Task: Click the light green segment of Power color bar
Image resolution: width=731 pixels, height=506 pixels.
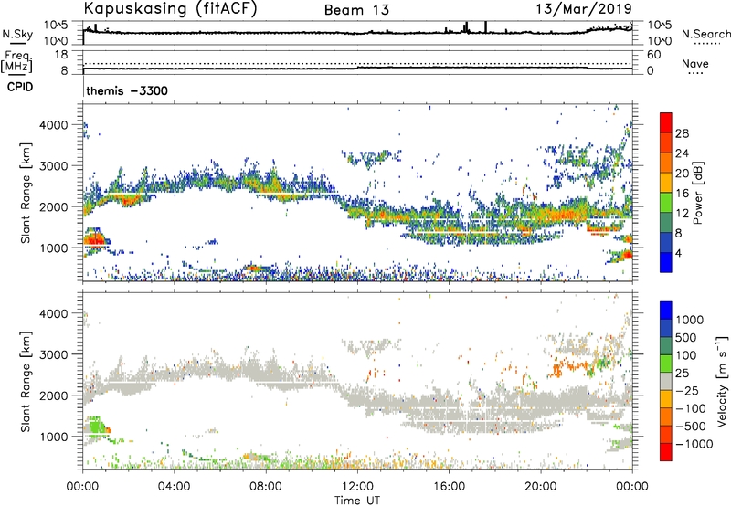Action: coord(666,203)
